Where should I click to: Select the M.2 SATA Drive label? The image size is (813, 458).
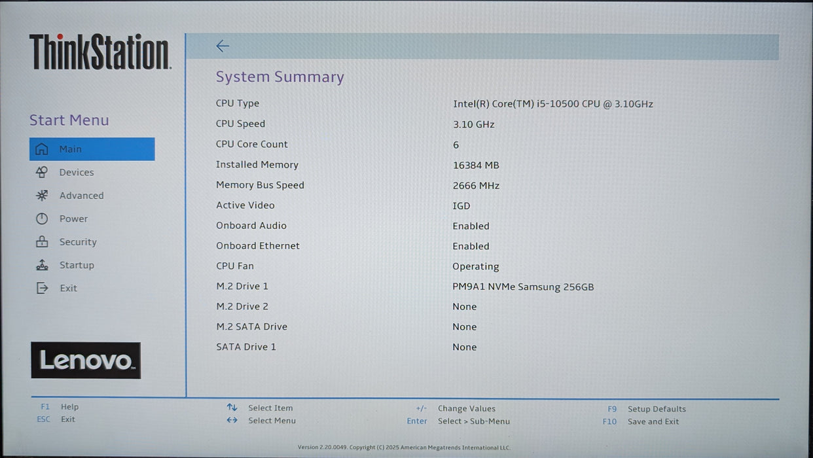(252, 327)
